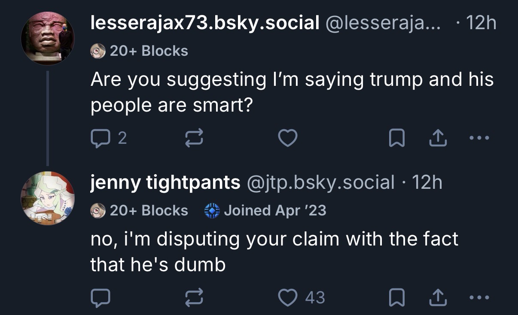Repost jenny tightpants' post
The image size is (518, 315).
click(x=193, y=297)
